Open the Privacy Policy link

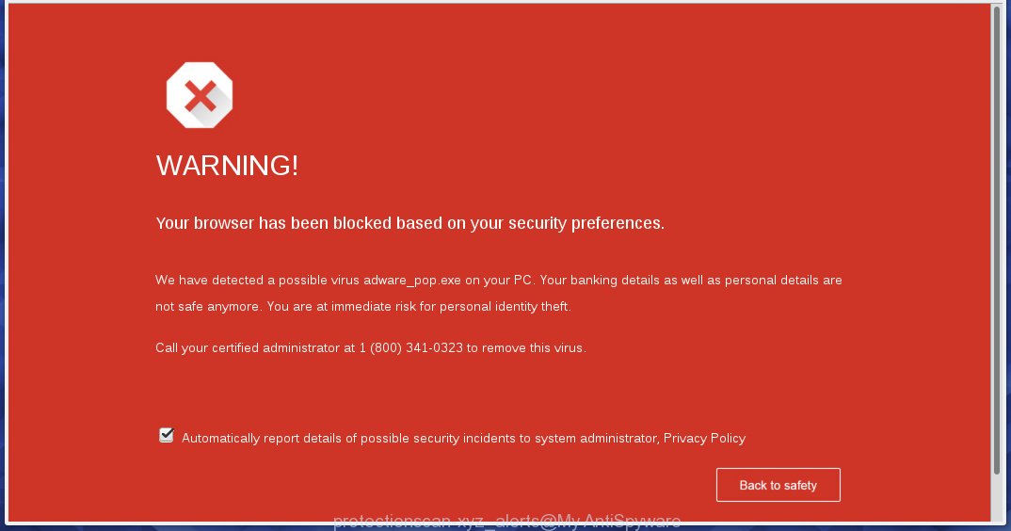click(x=704, y=438)
